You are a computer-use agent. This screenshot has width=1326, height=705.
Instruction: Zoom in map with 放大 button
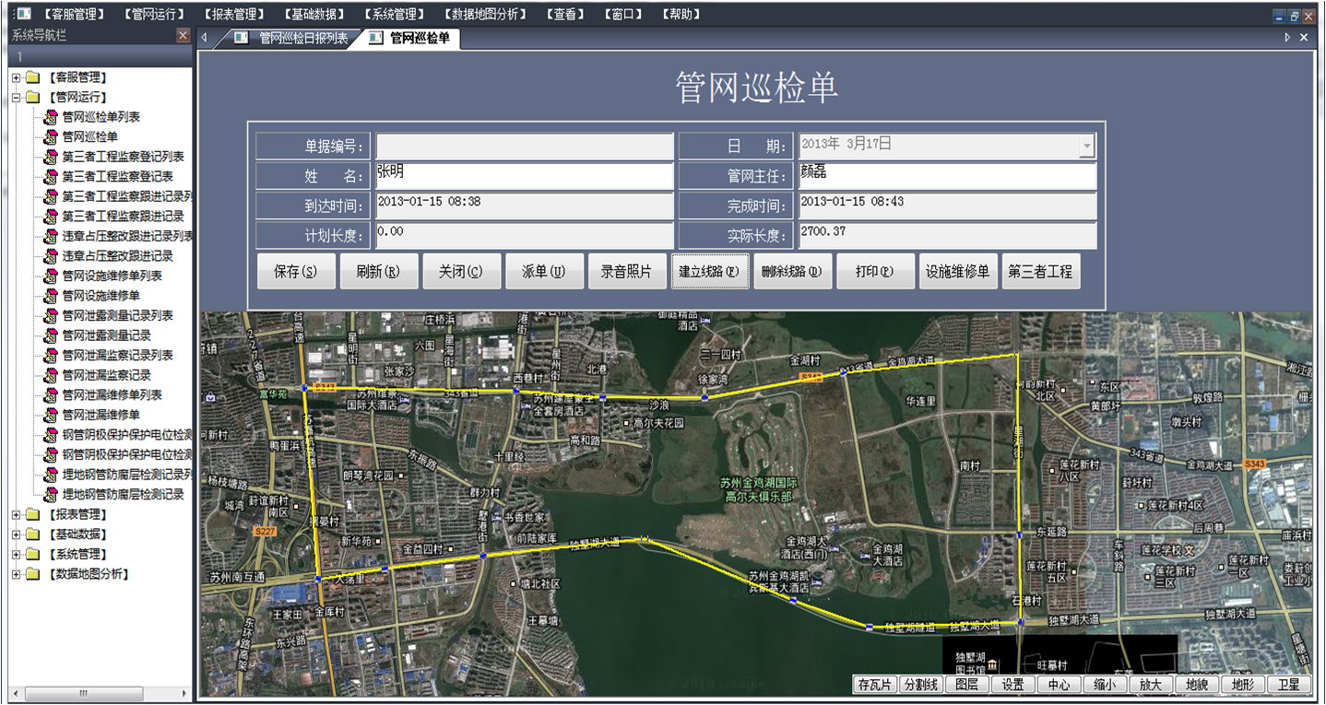[x=1151, y=685]
